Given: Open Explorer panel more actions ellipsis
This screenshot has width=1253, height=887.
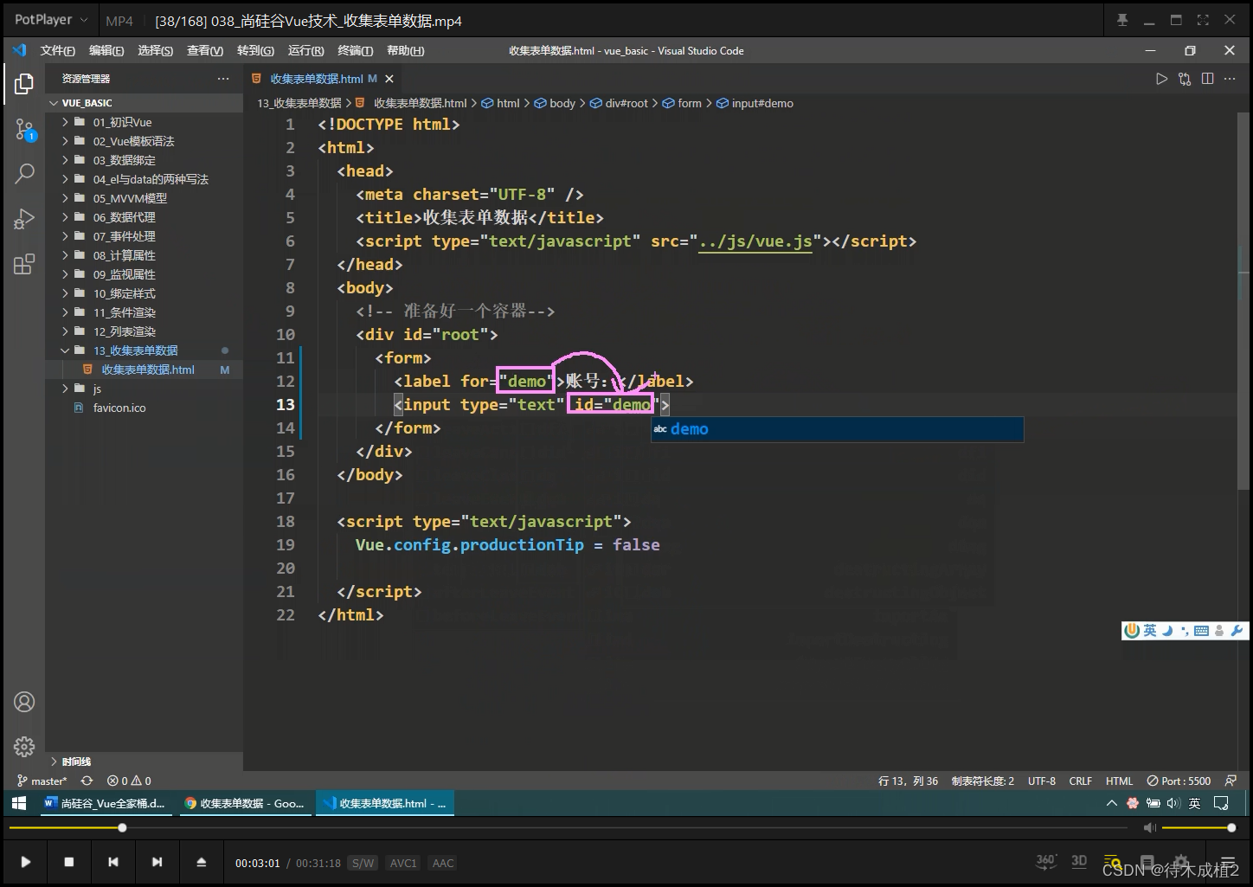Looking at the screenshot, I should (x=223, y=79).
